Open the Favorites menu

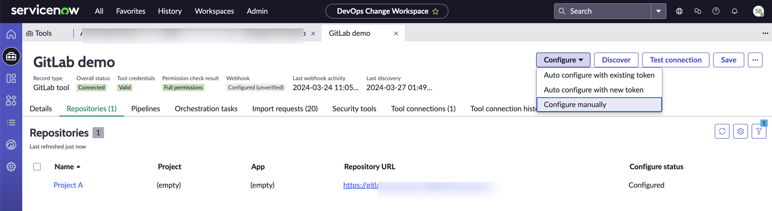[x=131, y=11]
